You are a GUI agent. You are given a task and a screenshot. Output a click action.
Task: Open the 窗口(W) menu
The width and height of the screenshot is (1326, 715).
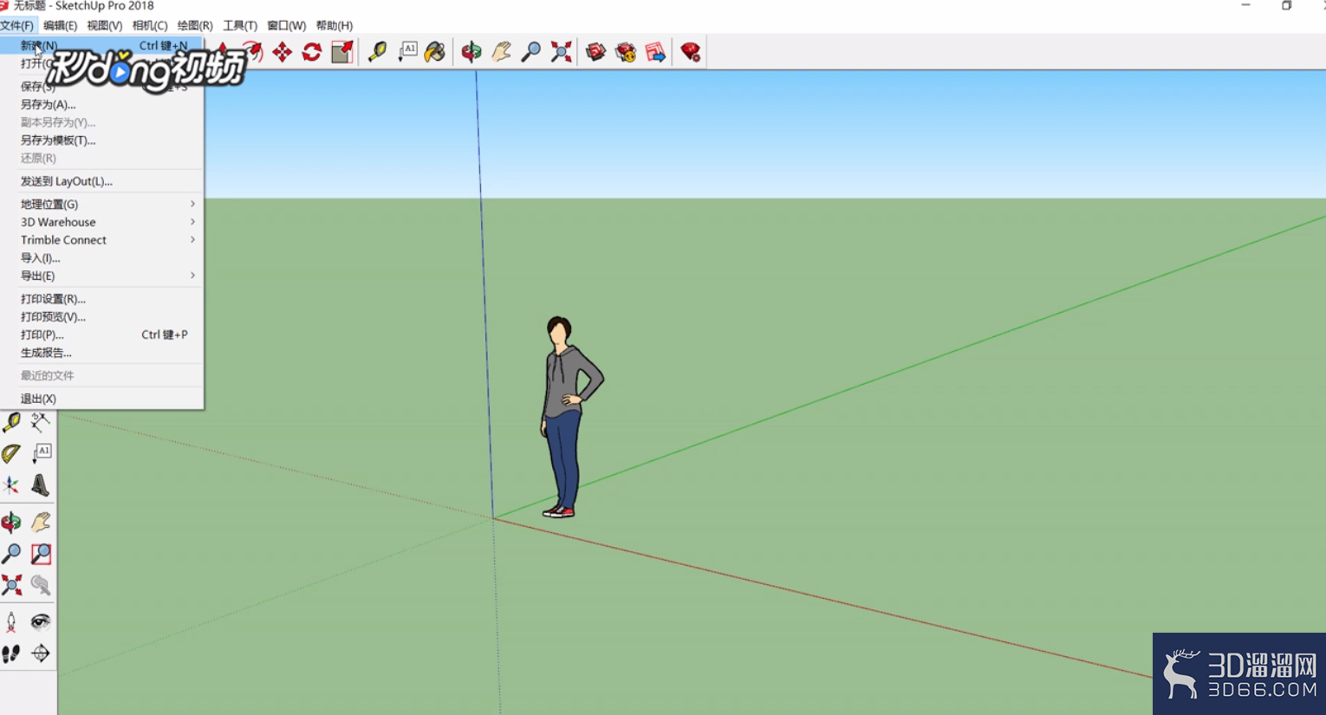[286, 26]
